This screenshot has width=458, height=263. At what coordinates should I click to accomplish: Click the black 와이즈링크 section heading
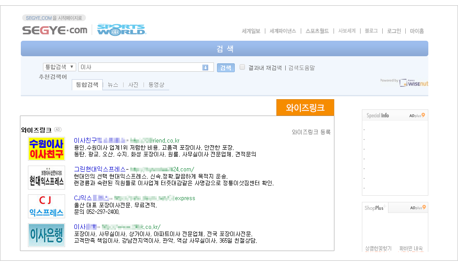pyautogui.click(x=36, y=130)
